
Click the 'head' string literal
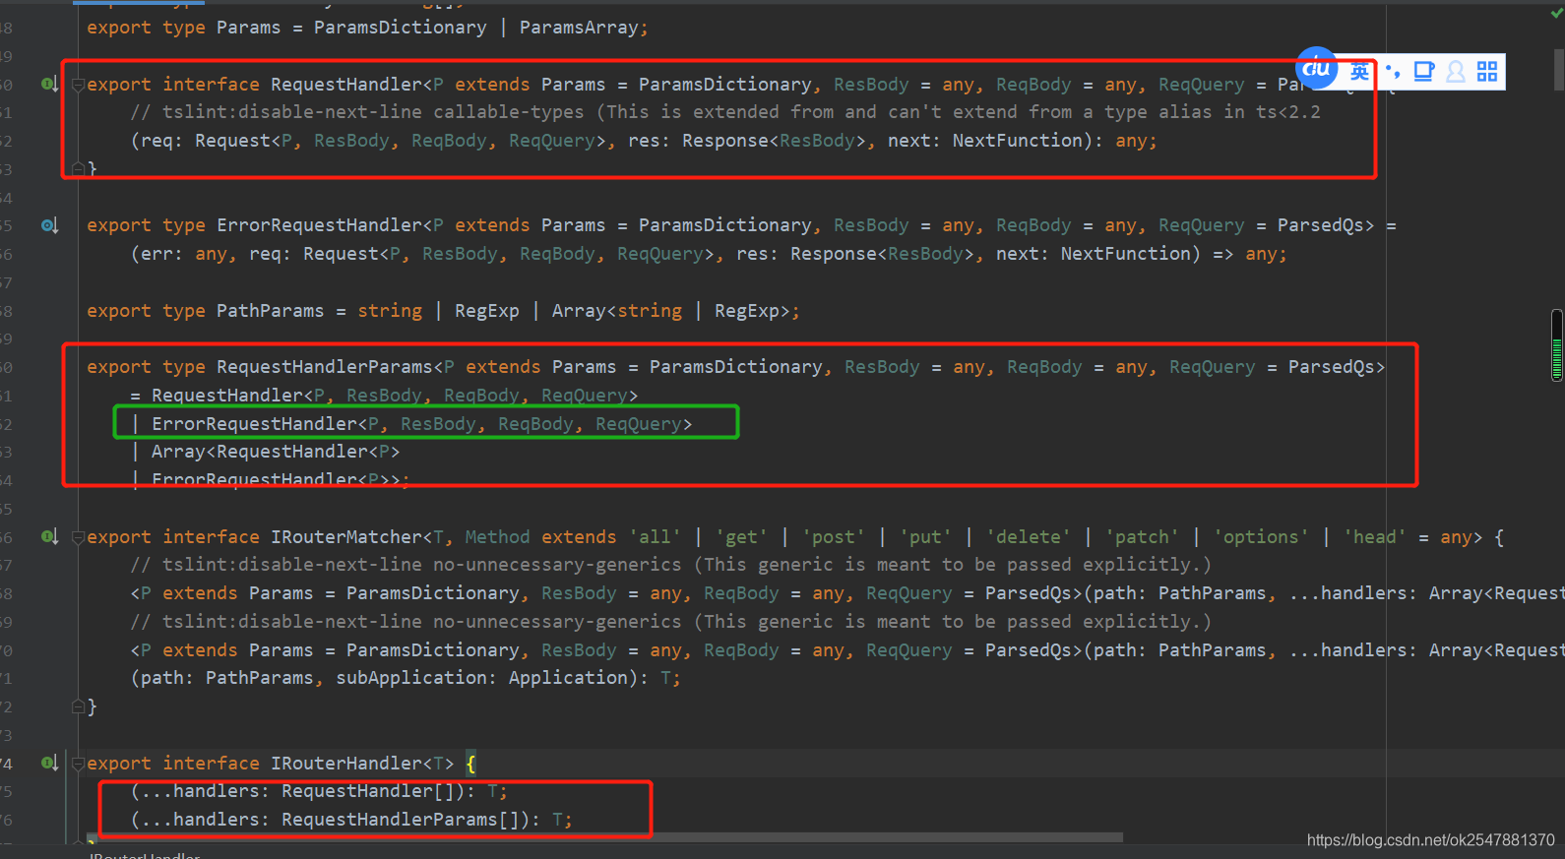click(1375, 537)
